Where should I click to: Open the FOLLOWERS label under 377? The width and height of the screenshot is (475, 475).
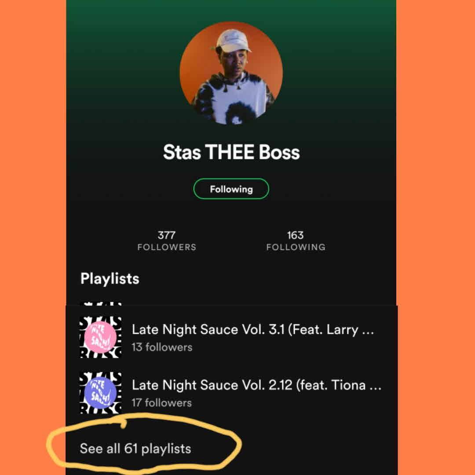167,247
